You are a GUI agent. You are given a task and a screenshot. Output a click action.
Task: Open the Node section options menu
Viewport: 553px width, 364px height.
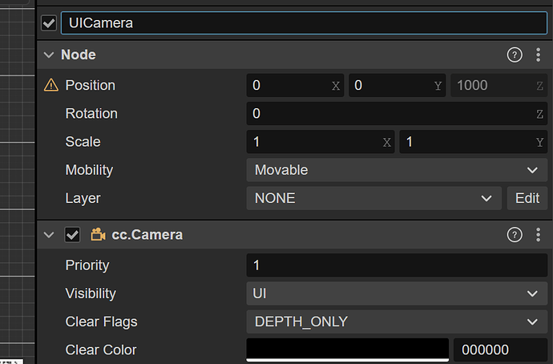click(x=538, y=55)
